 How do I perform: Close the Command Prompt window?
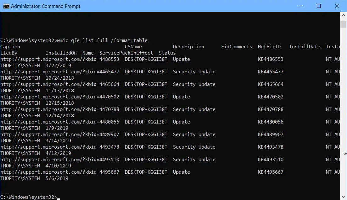(337, 6)
